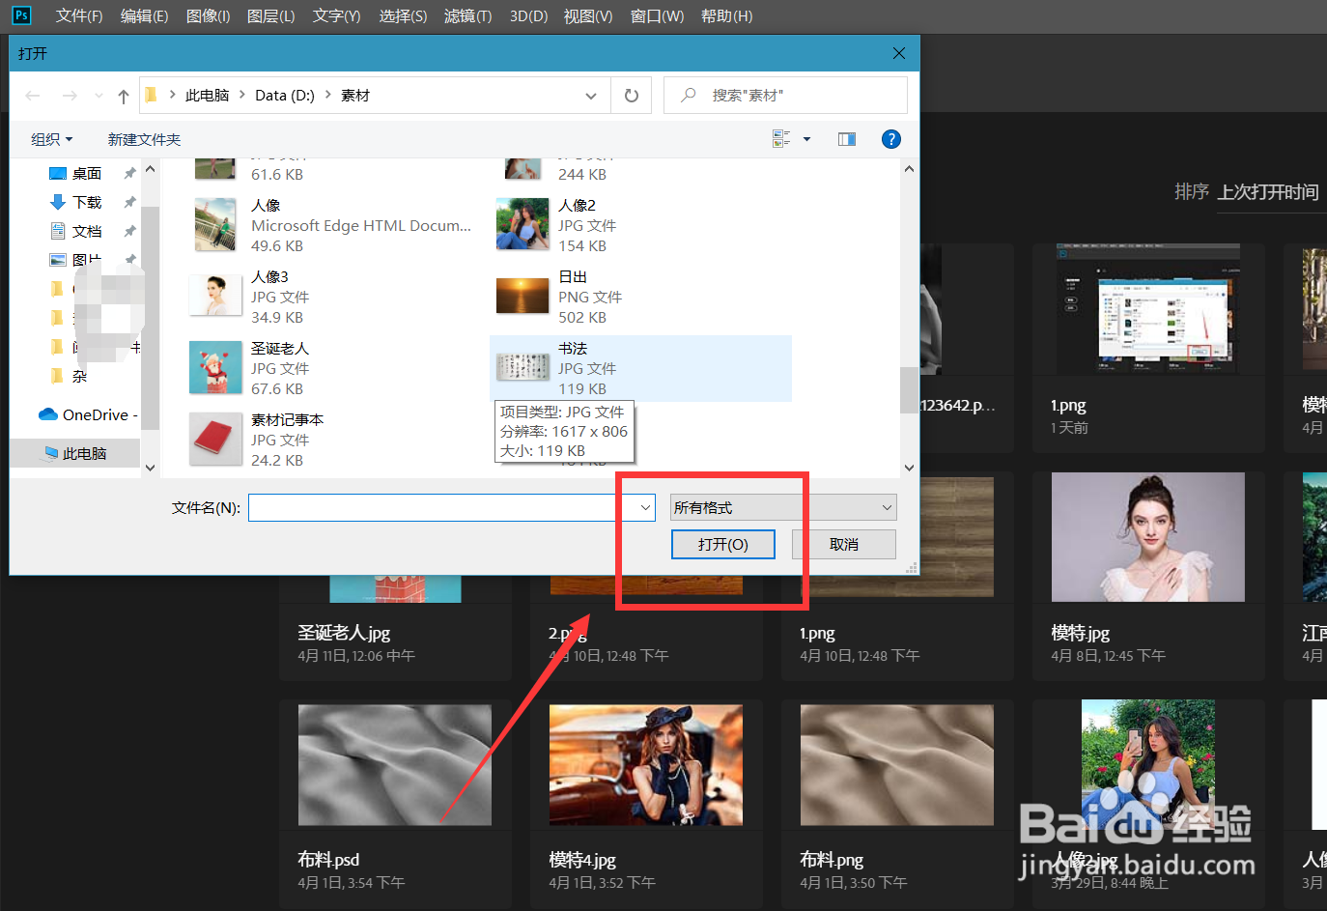The width and height of the screenshot is (1327, 911).
Task: Select 此电脑 in the navigation pane
Action: (75, 453)
